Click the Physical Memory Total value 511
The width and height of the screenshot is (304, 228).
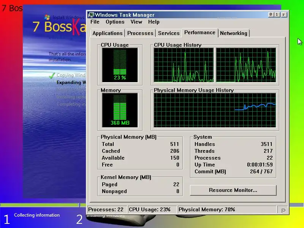174,144
